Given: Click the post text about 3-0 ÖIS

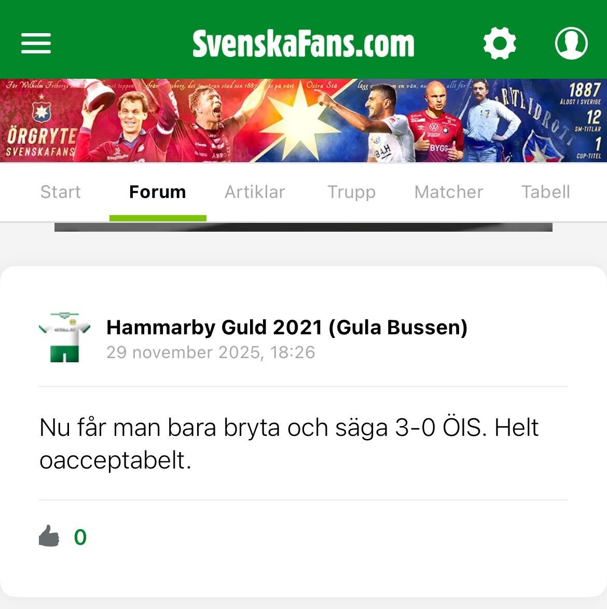Looking at the screenshot, I should [x=289, y=444].
